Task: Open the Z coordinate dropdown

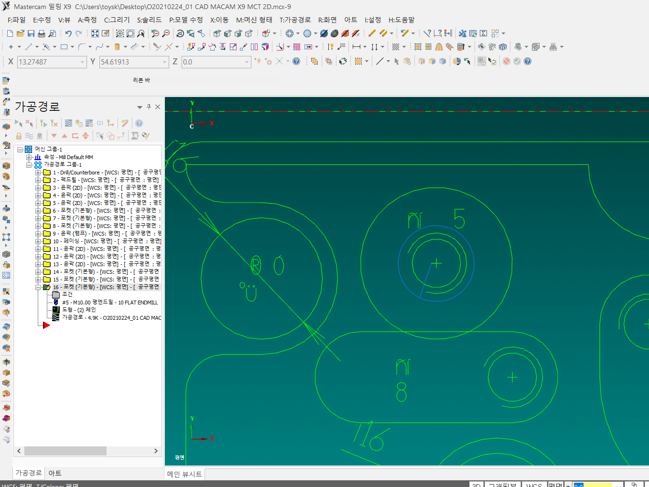Action: pos(247,62)
